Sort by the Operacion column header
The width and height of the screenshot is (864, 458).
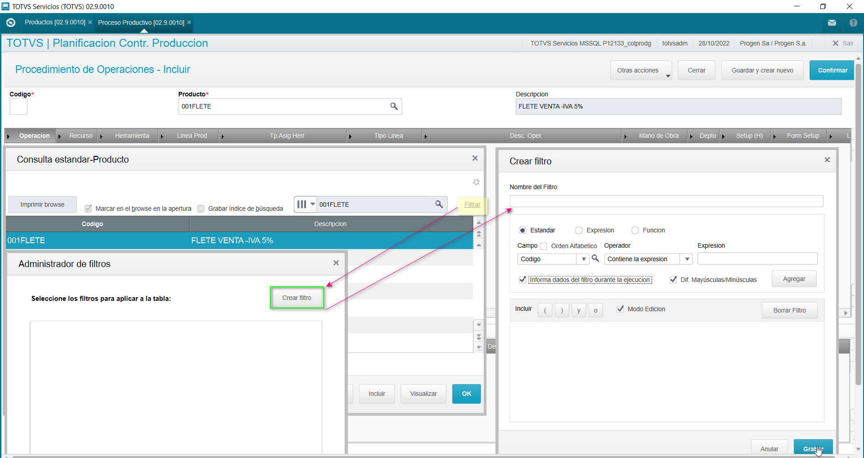coord(34,136)
